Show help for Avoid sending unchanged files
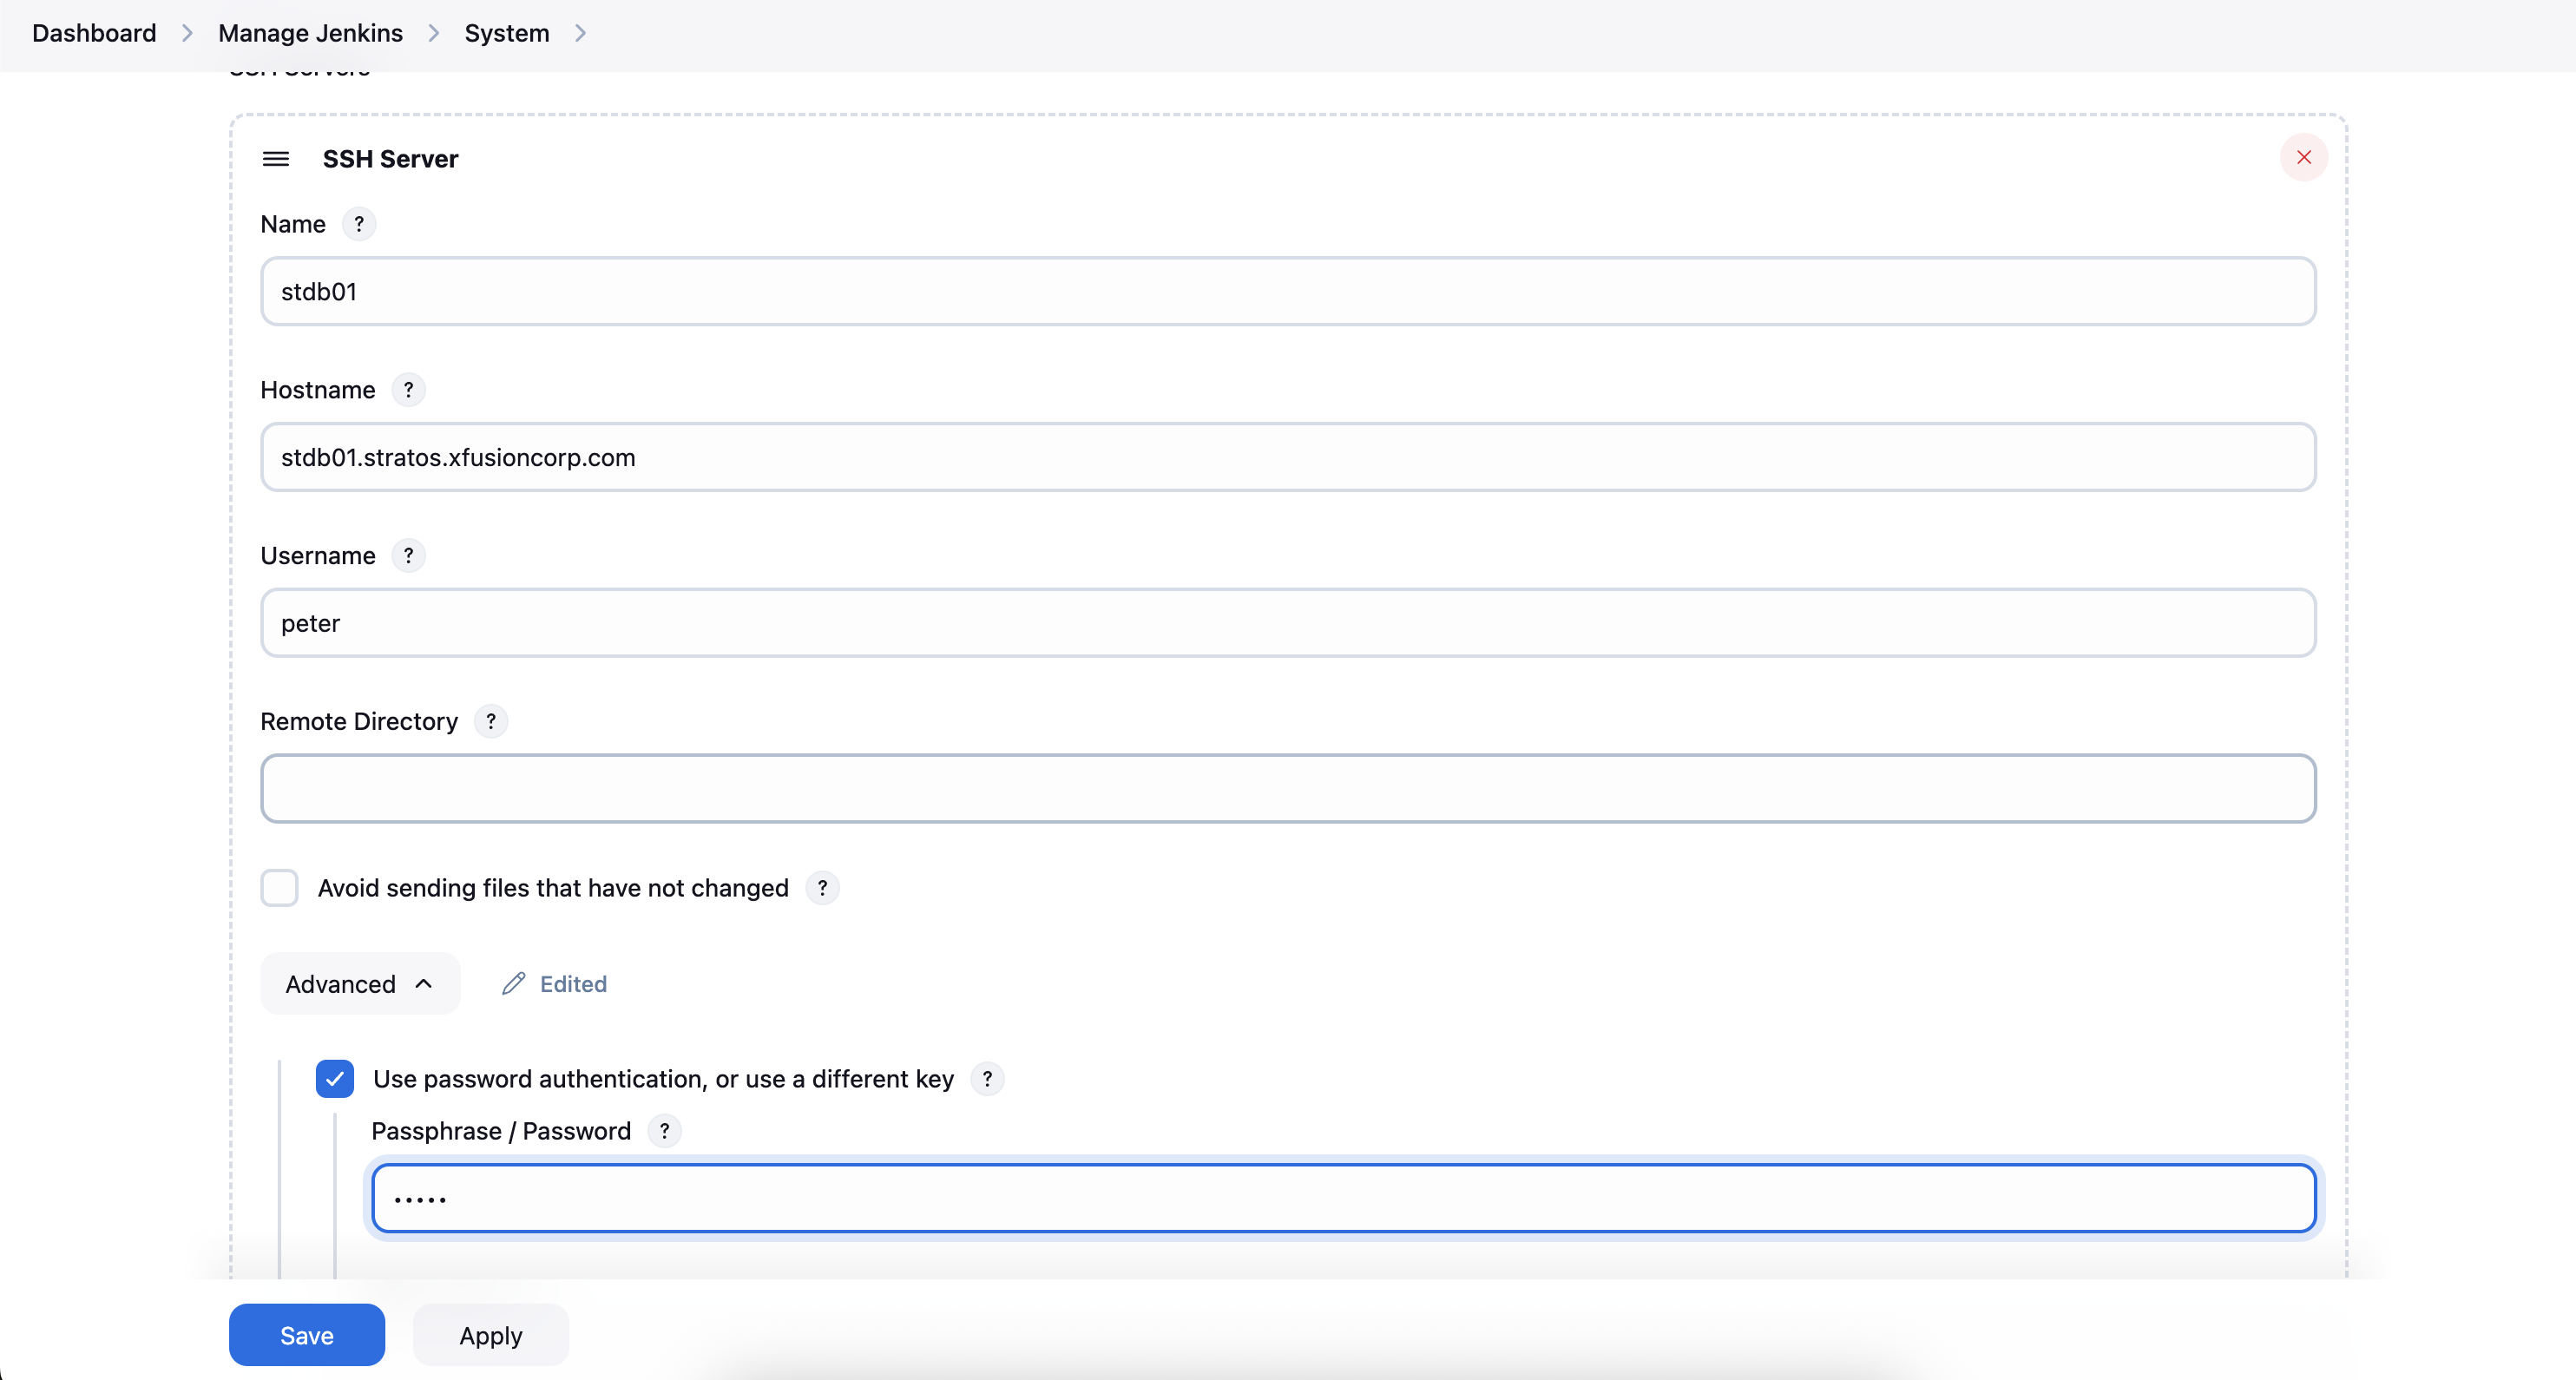The image size is (2576, 1380). tap(822, 888)
